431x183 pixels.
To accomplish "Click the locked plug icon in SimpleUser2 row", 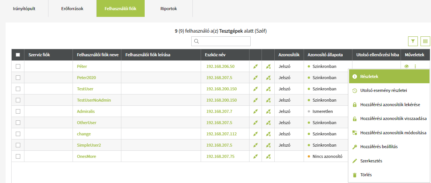I will pos(268,145).
